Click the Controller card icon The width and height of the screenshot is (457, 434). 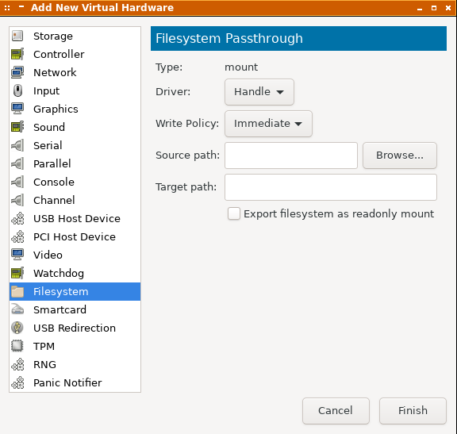[17, 54]
